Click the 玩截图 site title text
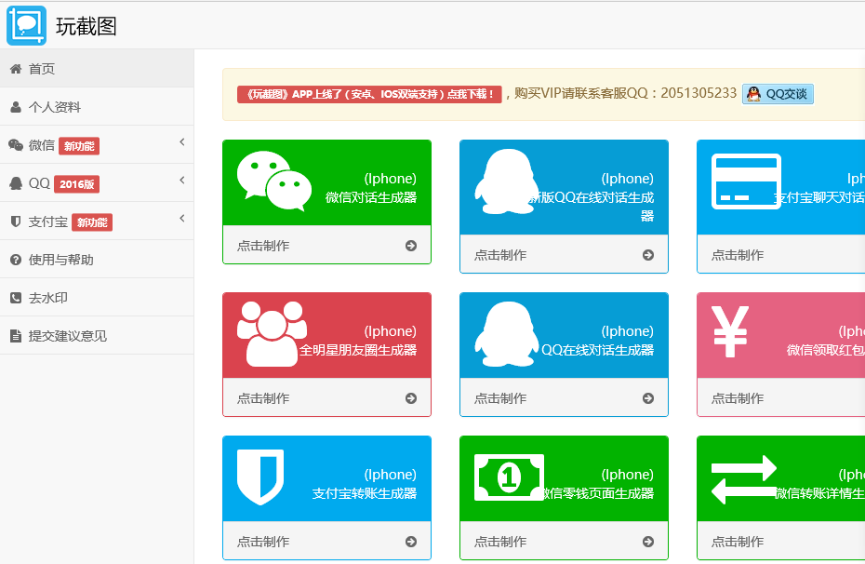 (86, 26)
